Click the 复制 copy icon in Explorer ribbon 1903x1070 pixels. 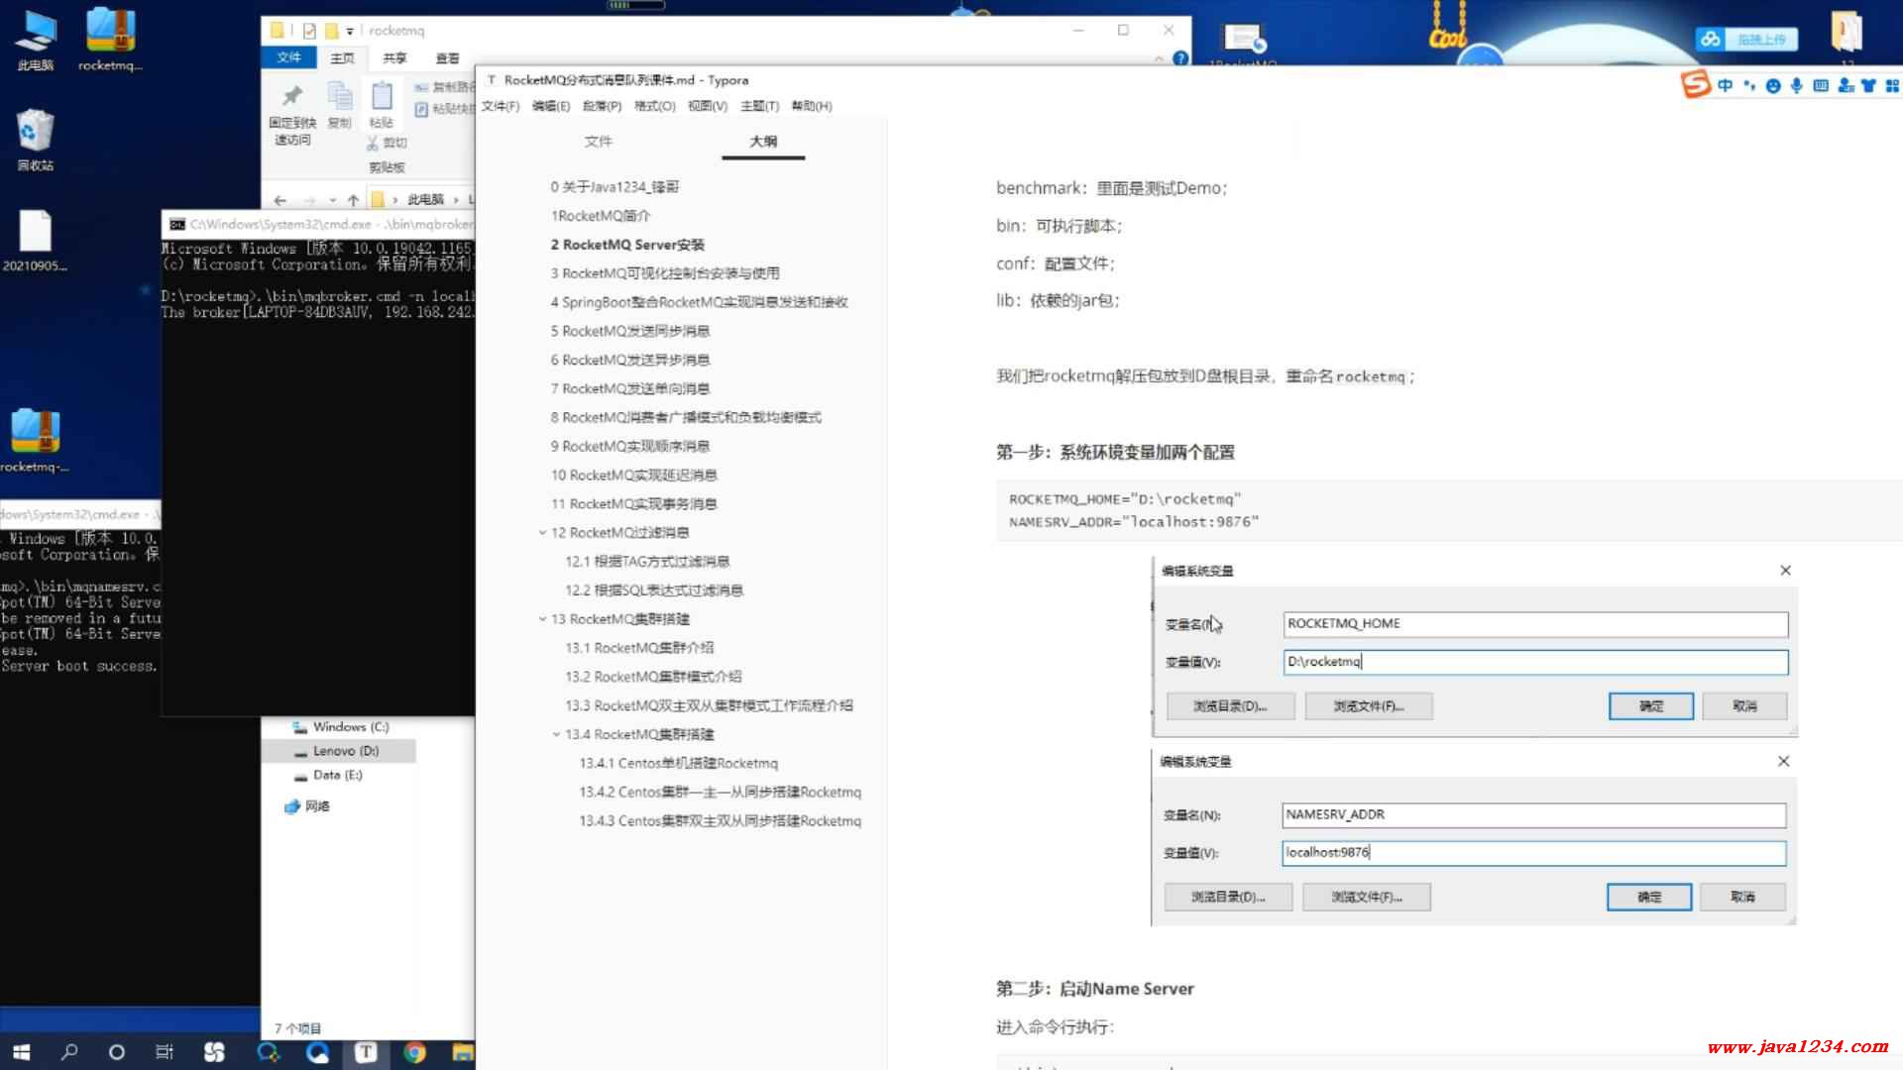click(340, 96)
